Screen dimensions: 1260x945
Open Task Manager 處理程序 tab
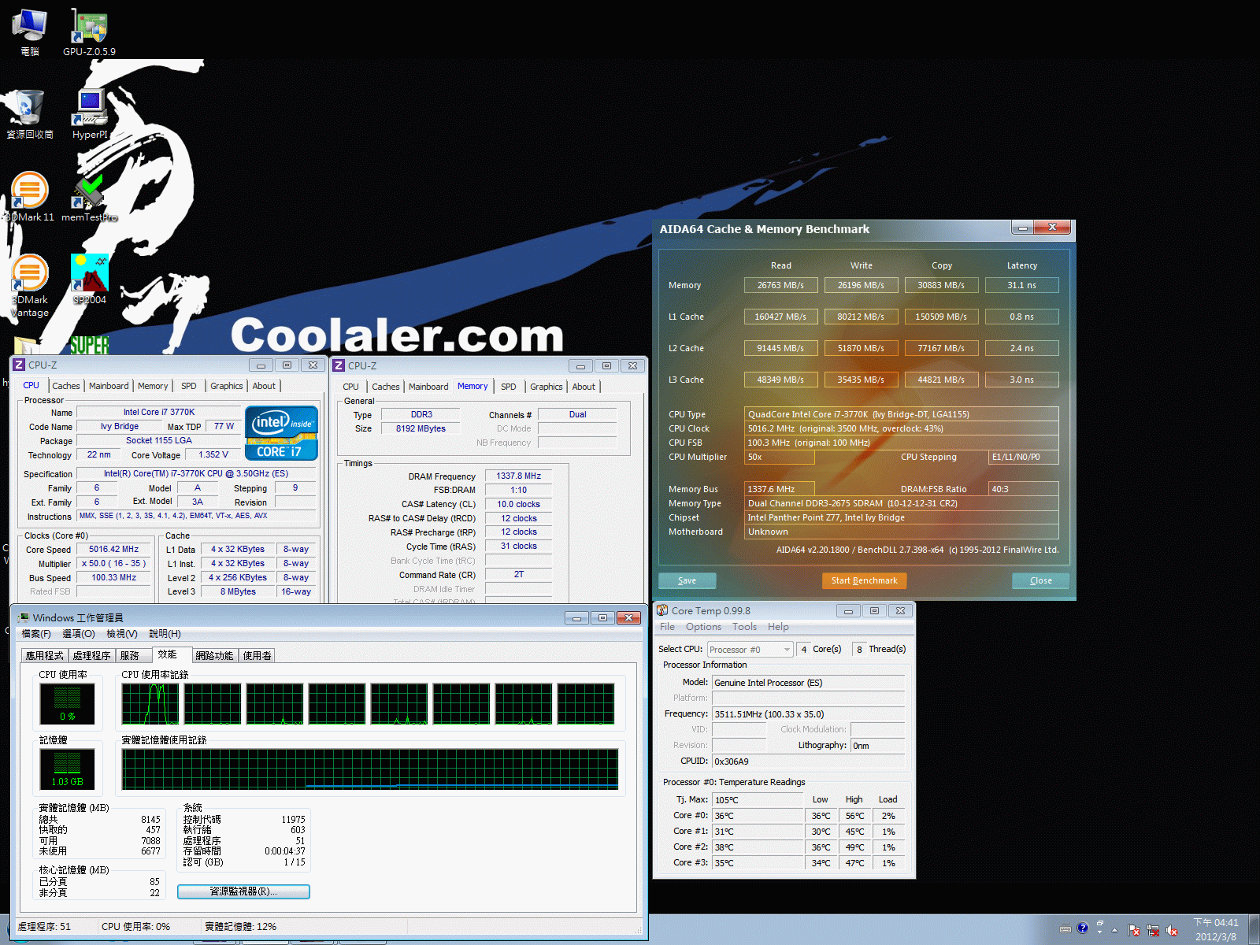[92, 655]
